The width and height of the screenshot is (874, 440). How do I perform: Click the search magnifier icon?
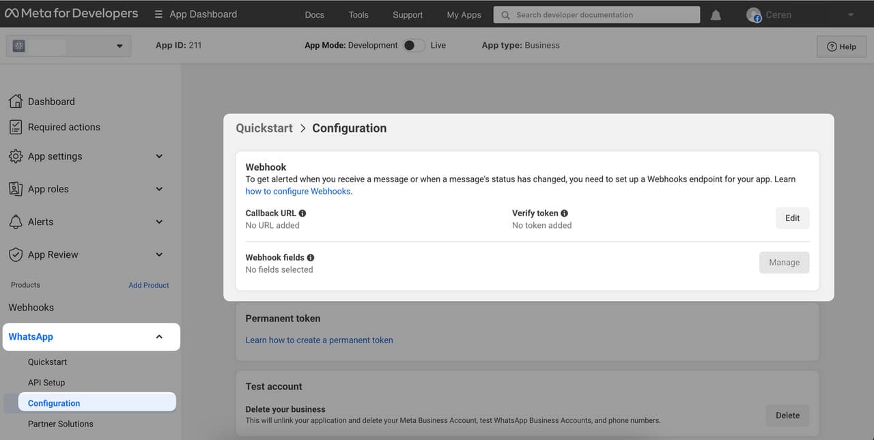point(505,15)
